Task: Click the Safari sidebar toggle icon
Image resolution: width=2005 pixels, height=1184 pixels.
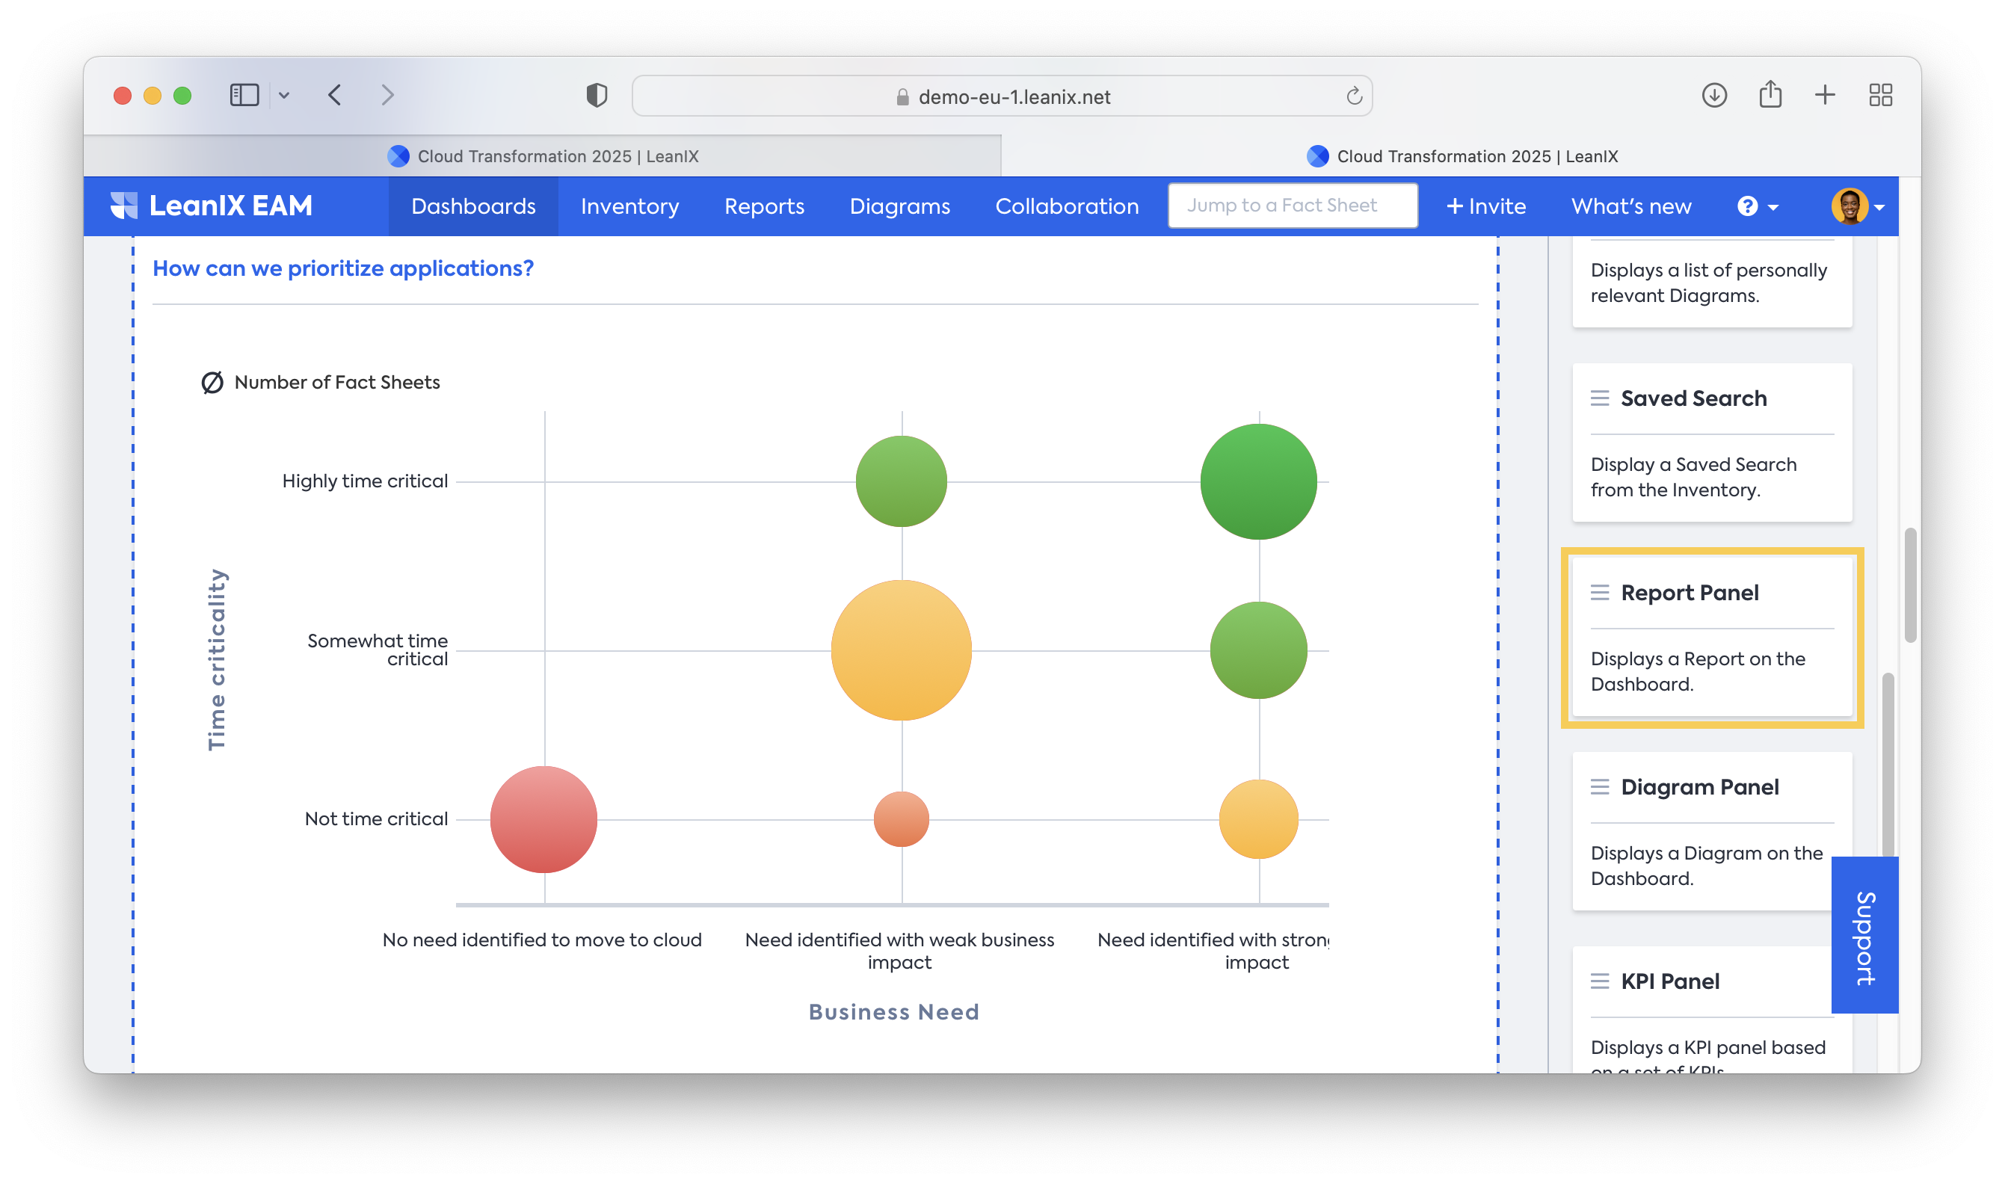Action: (244, 96)
